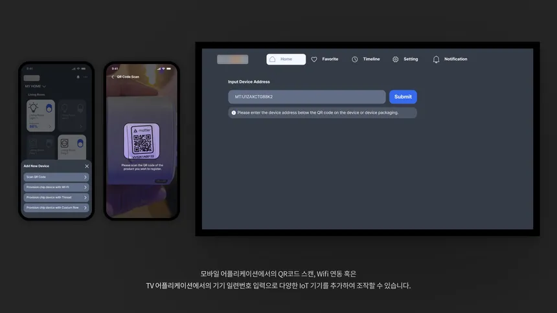Image resolution: width=557 pixels, height=313 pixels.
Task: Click the house icon in Home tab
Action: click(x=273, y=59)
